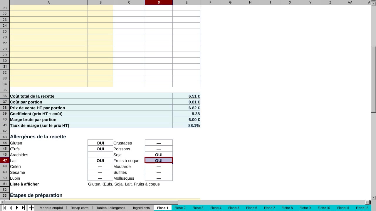Open the Tableau allergènes tab
This screenshot has width=376, height=211.
coord(111,208)
